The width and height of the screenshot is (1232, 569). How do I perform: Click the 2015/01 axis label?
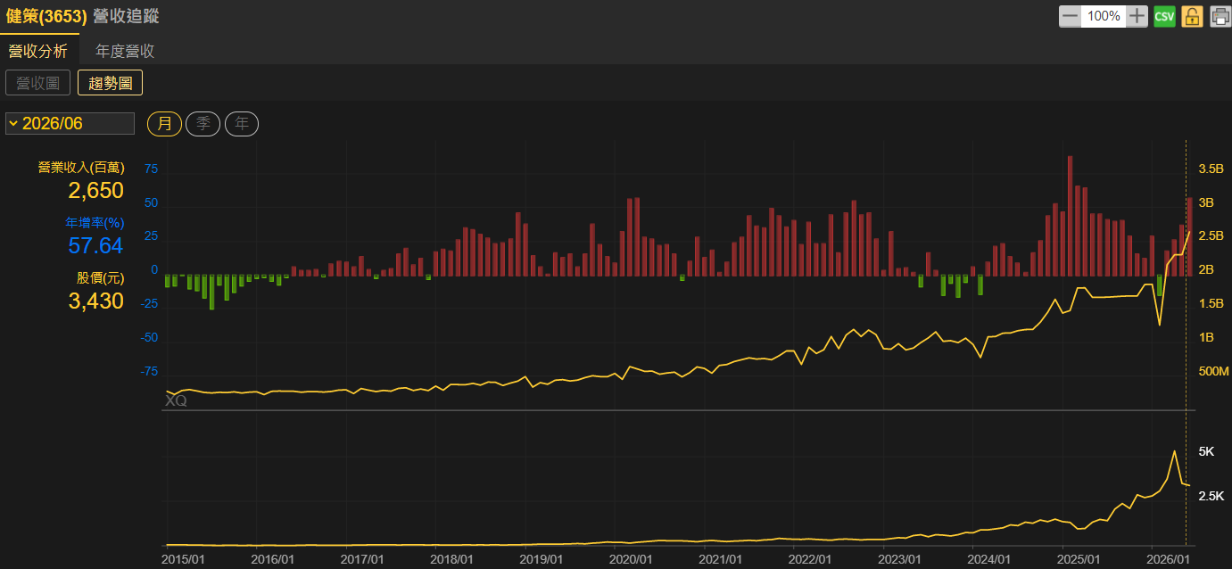point(185,559)
